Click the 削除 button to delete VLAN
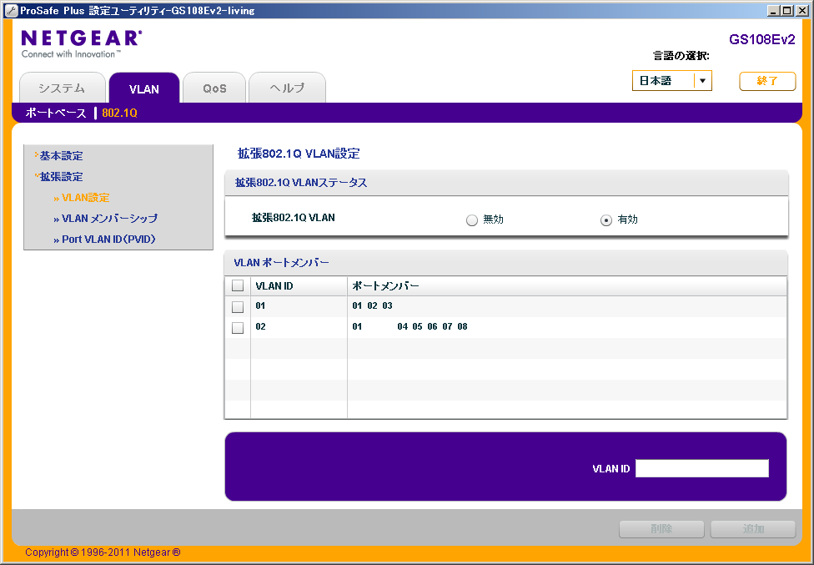Image resolution: width=814 pixels, height=565 pixels. pyautogui.click(x=661, y=528)
